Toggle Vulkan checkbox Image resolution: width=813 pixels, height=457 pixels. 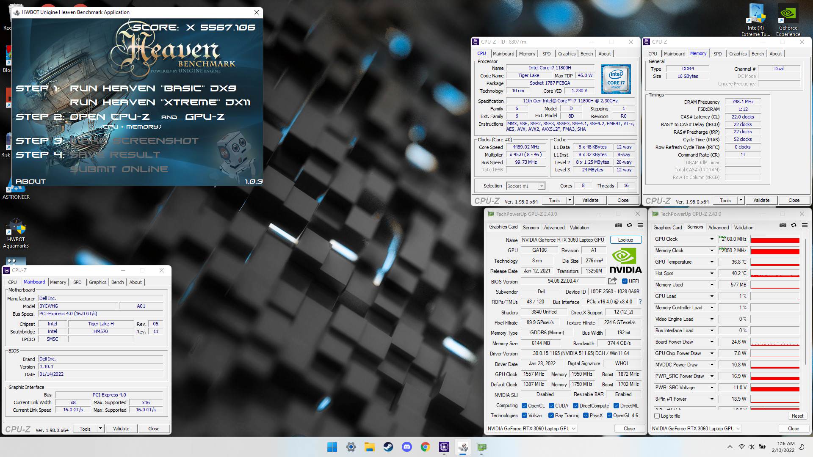[524, 416]
